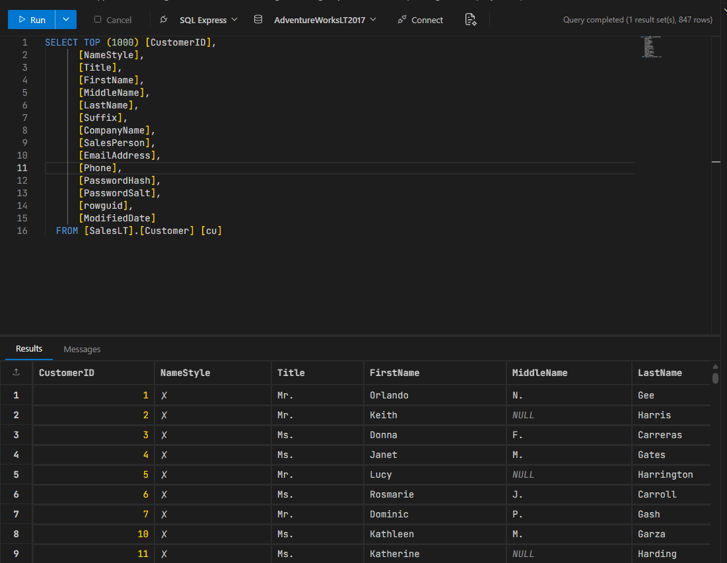Click the database cylinder icon
Image resolution: width=727 pixels, height=563 pixels.
point(258,20)
